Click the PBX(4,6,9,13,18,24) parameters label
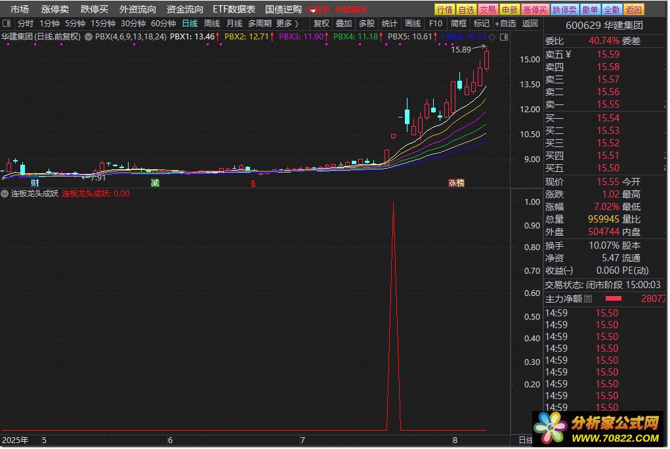This screenshot has width=670, height=449. (x=131, y=37)
